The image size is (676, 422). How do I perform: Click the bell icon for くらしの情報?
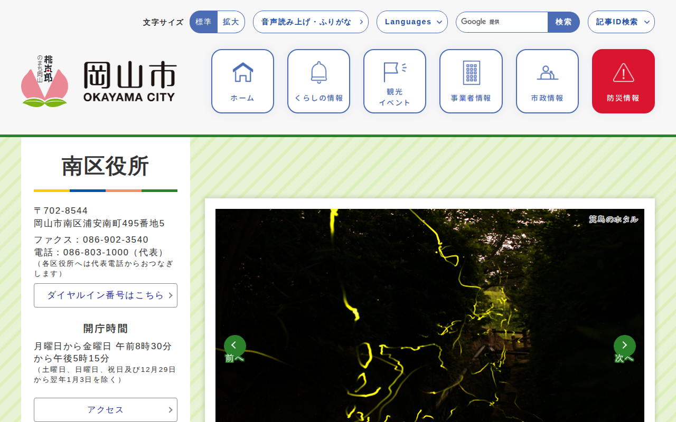coord(319,72)
